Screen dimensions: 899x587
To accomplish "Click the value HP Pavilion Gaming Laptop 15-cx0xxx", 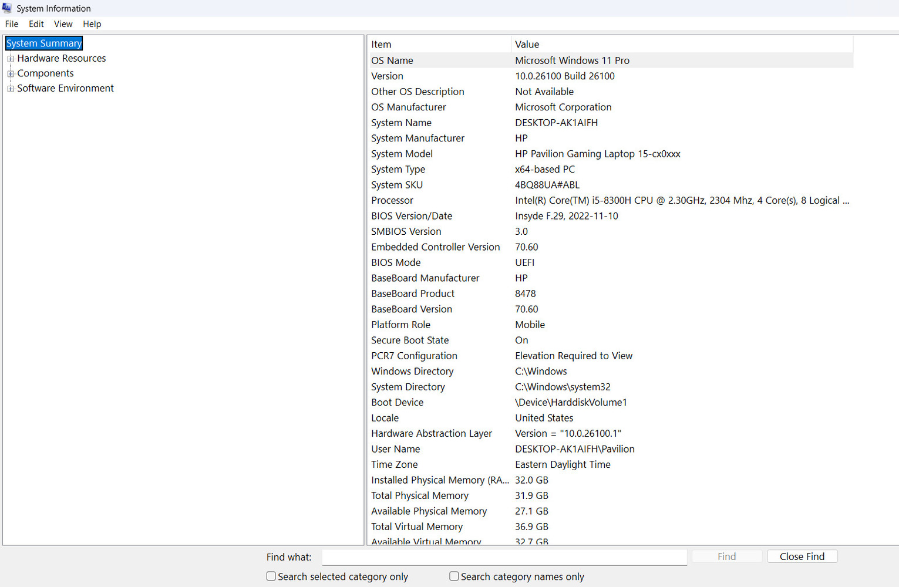I will 598,154.
